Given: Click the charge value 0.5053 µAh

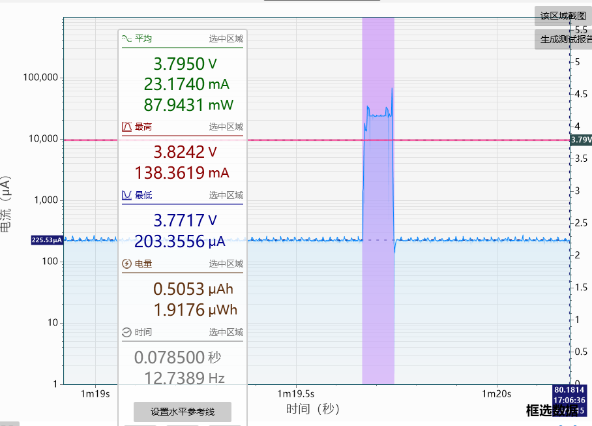Looking at the screenshot, I should click(193, 289).
